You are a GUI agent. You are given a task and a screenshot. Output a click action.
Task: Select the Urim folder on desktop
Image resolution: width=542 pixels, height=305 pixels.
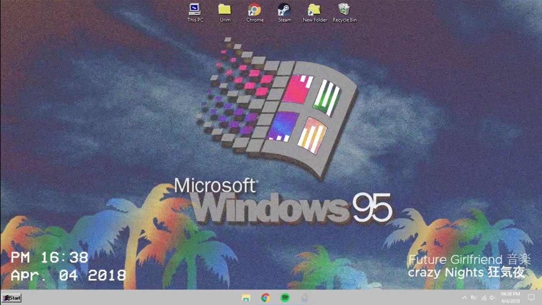(x=225, y=13)
